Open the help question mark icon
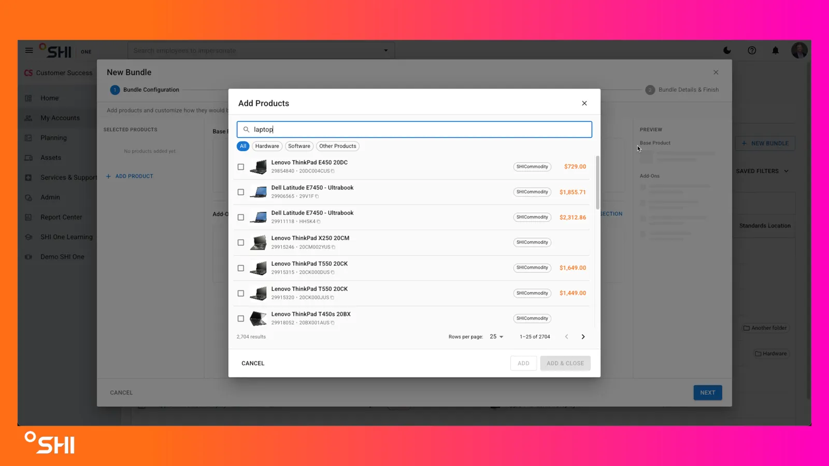829x466 pixels. pyautogui.click(x=752, y=51)
